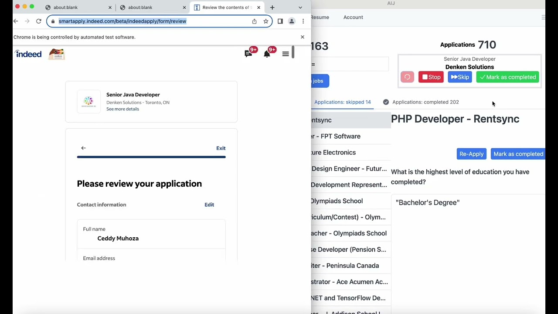
Task: Select the Olympiads School list entry
Action: click(x=351, y=201)
